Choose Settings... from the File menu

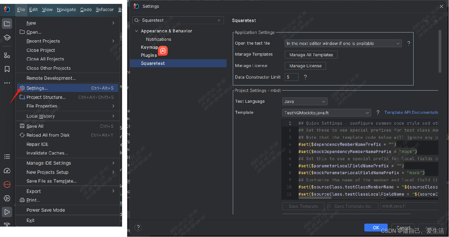[x=68, y=88]
